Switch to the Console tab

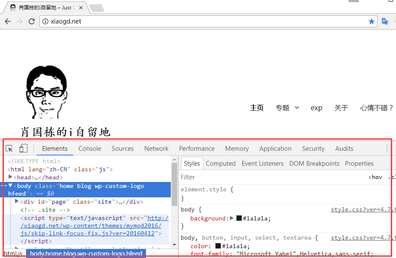point(89,149)
